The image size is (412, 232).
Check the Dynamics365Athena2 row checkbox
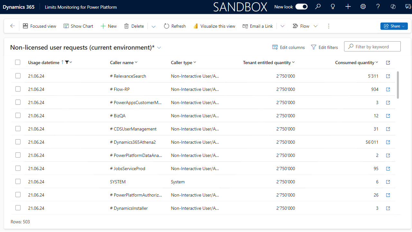click(x=18, y=142)
